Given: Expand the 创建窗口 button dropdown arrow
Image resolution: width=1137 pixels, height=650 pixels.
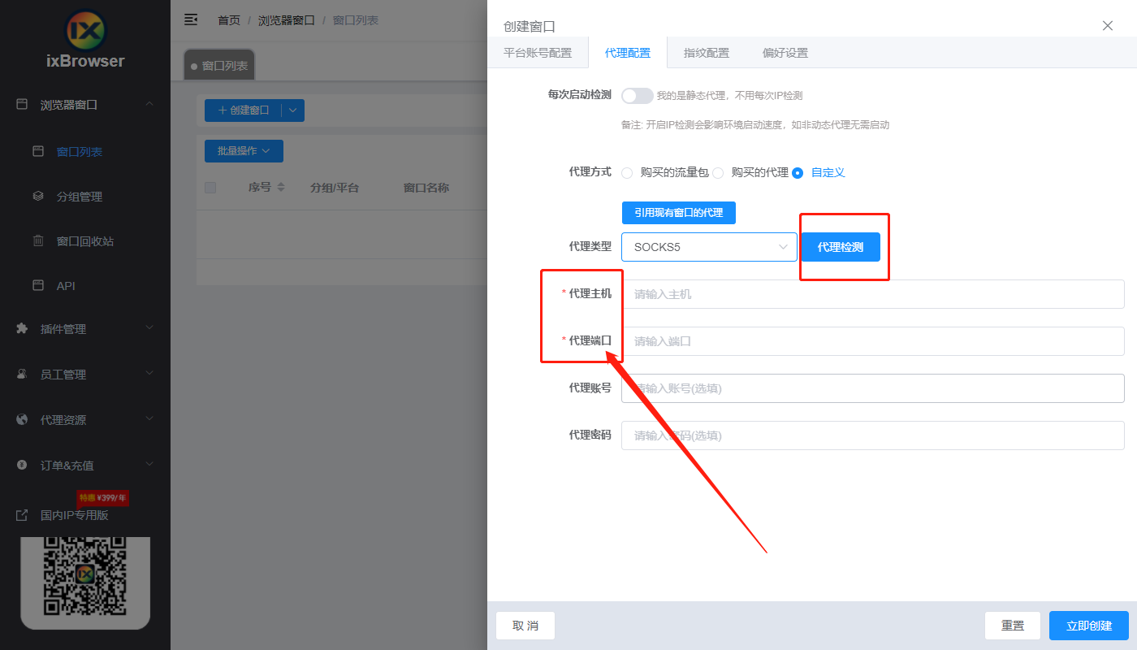Looking at the screenshot, I should (294, 110).
